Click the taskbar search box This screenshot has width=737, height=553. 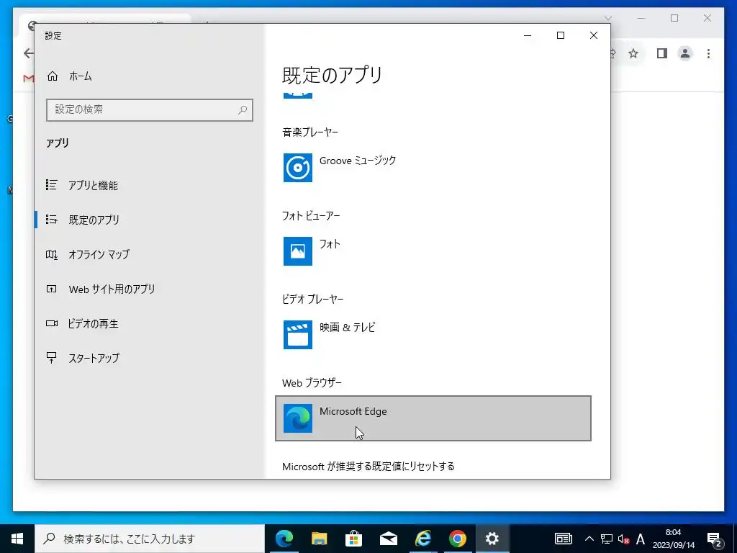150,539
